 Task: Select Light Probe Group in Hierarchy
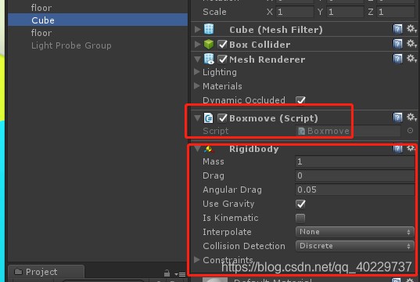(98, 45)
